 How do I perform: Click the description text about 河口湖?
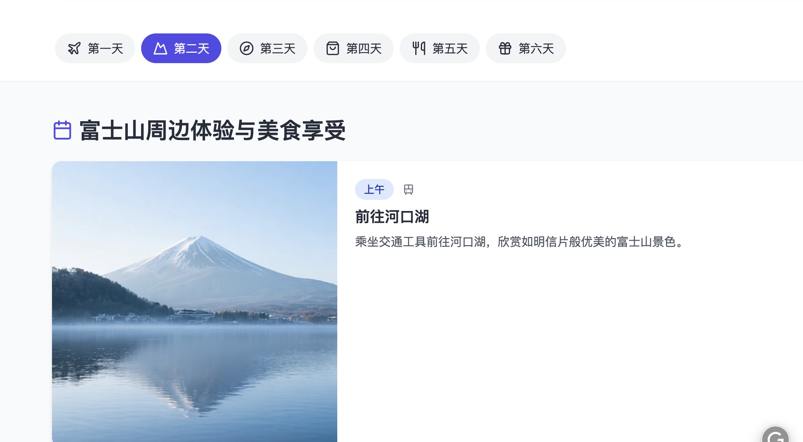pos(519,242)
